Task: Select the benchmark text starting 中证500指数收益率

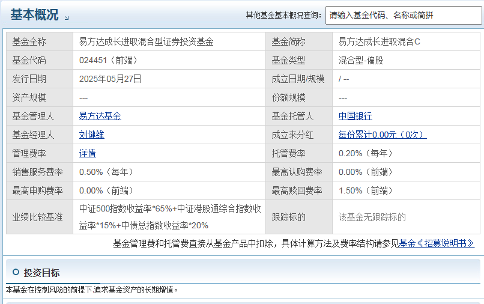Action: (170, 217)
